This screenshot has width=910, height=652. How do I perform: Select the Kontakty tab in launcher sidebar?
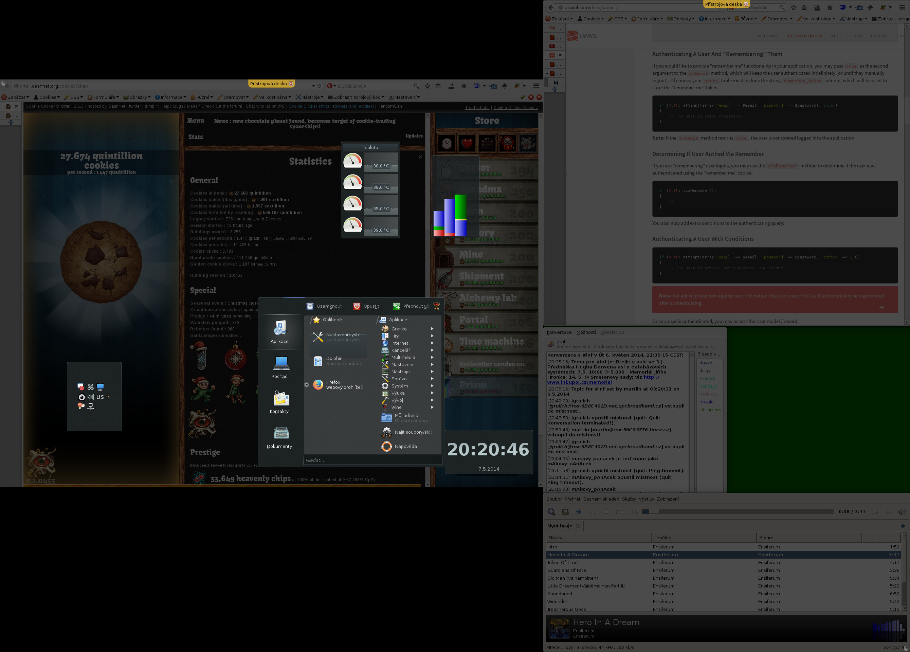coord(280,402)
